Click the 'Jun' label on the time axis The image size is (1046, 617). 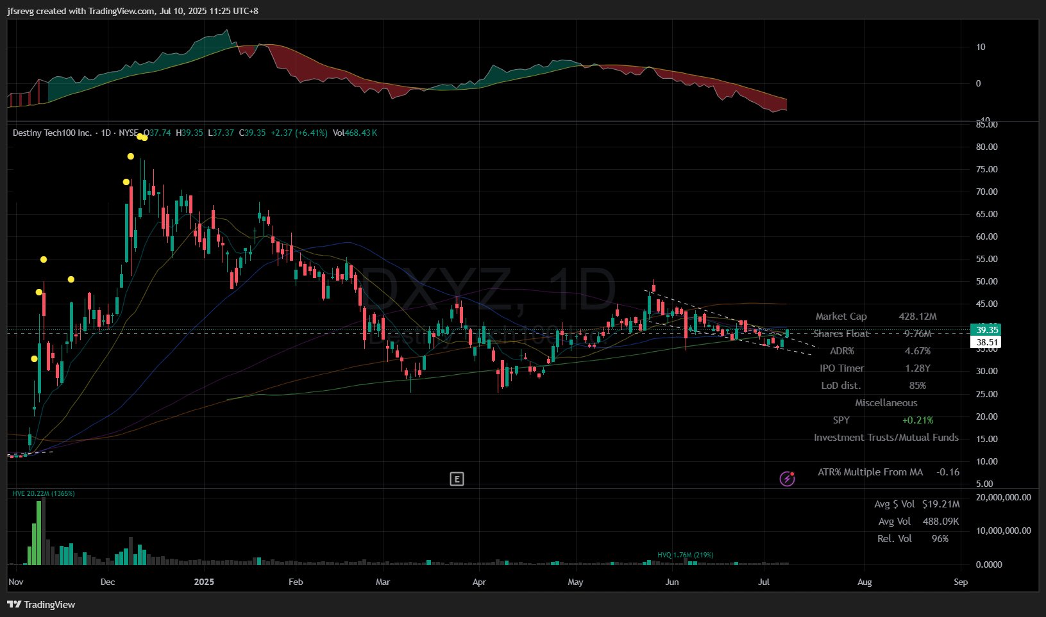[672, 582]
